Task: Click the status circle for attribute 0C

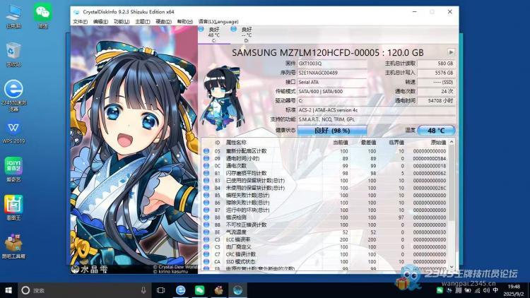Action: click(x=206, y=166)
